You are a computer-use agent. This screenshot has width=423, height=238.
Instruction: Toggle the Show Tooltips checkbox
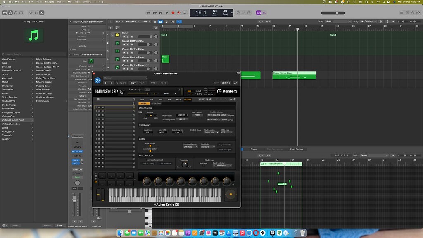pyautogui.click(x=150, y=145)
